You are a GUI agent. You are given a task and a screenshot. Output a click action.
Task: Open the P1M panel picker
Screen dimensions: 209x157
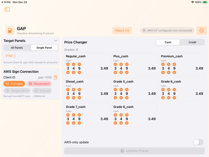click(x=10, y=56)
